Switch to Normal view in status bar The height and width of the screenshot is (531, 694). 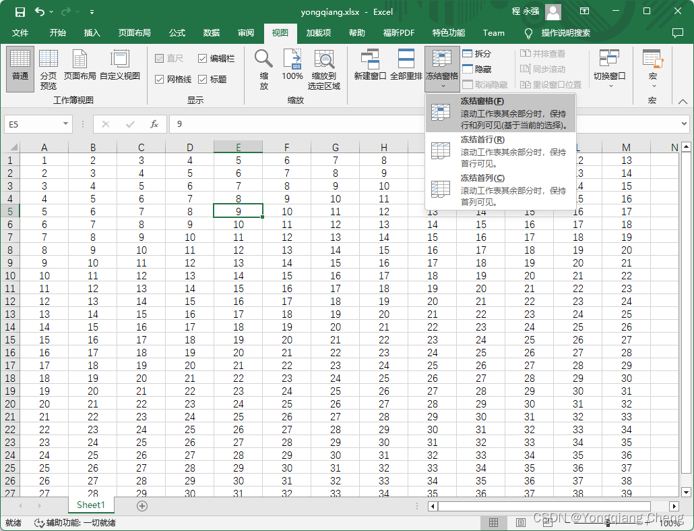click(493, 523)
